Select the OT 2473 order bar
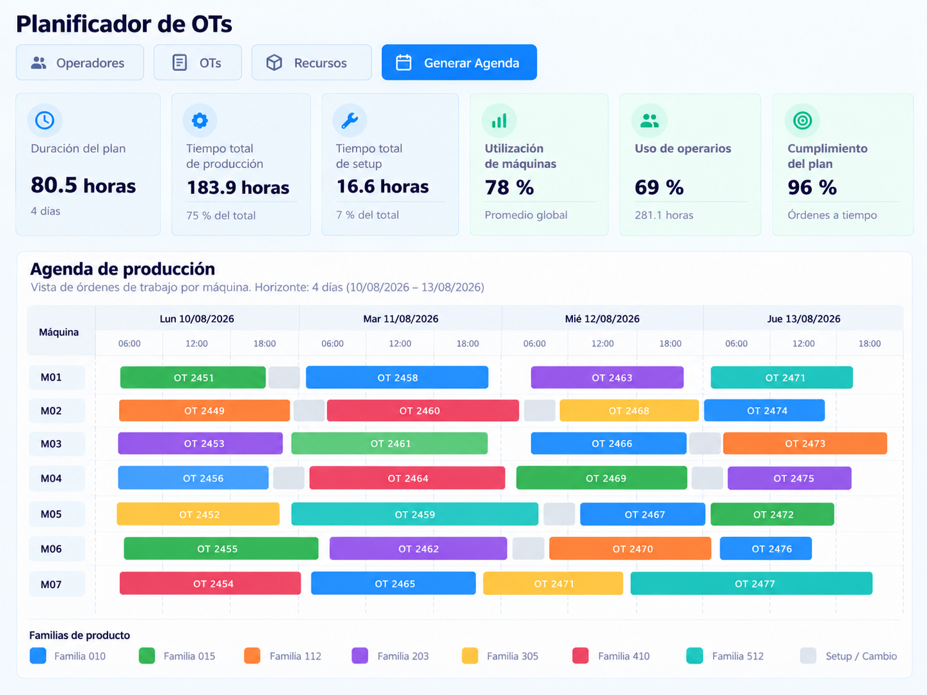Viewport: 927px width, 695px height. tap(805, 443)
